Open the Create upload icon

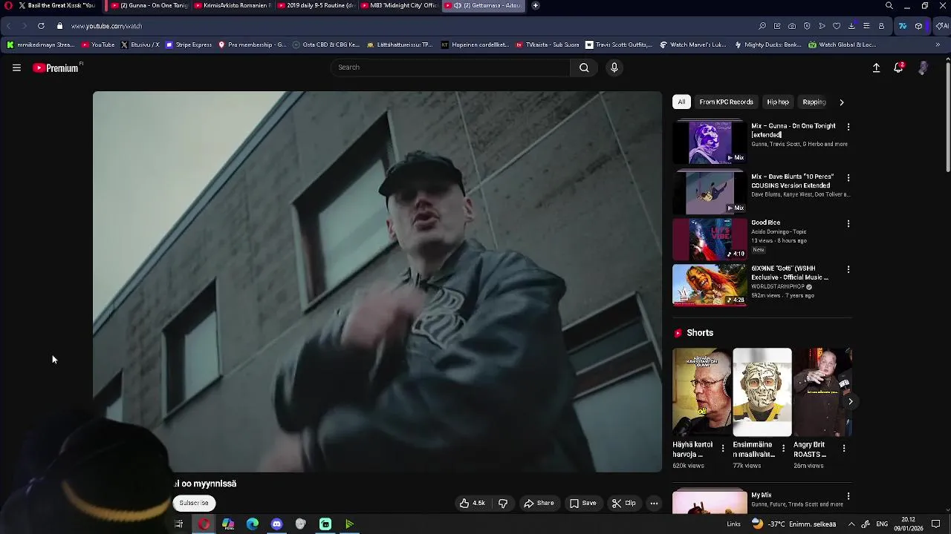876,67
